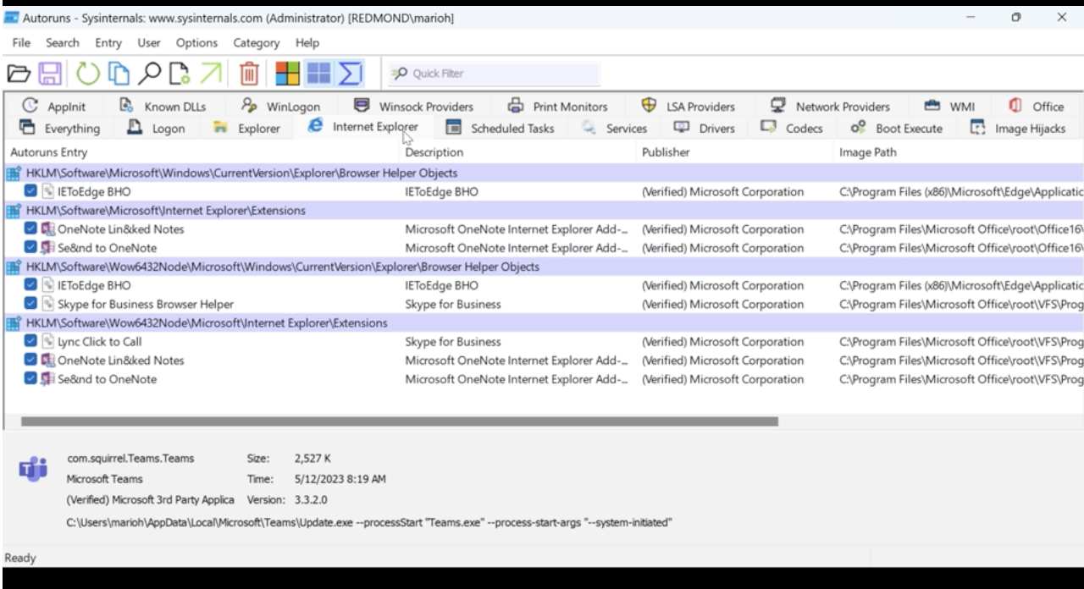Viewport: 1084px width, 589px height.
Task: Toggle the blue Windows entries filter icon
Action: (318, 74)
